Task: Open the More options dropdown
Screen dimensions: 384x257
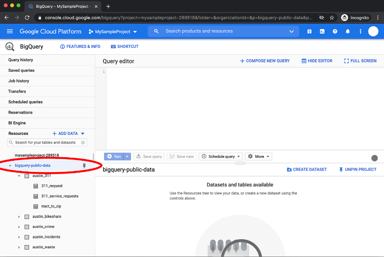Action: tap(258, 157)
